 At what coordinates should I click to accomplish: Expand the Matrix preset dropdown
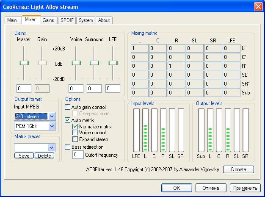pos(52,147)
